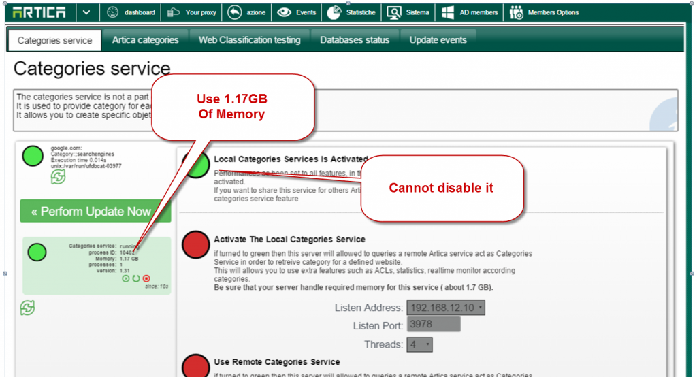The width and height of the screenshot is (697, 377).
Task: Restart the Categories service with reload icon
Action: pos(136,278)
